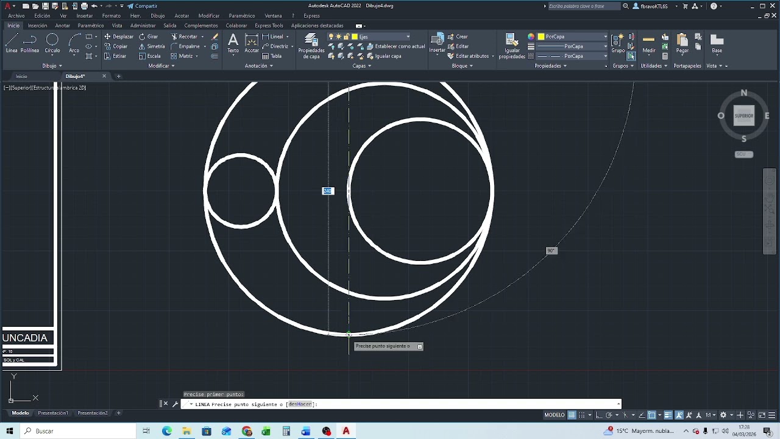780x439 pixels.
Task: Open Propiedades de capa manager
Action: click(x=311, y=46)
